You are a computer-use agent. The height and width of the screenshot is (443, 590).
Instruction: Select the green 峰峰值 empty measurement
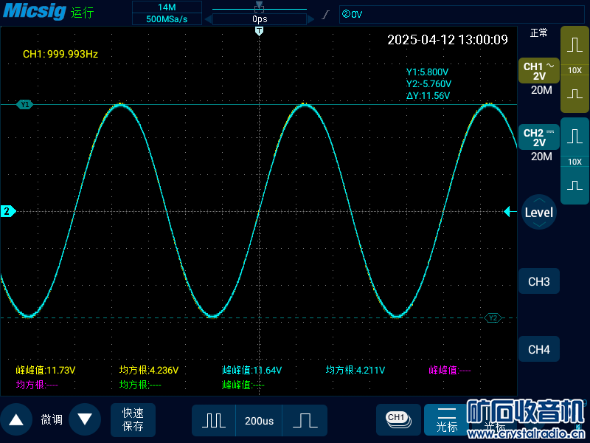[243, 385]
